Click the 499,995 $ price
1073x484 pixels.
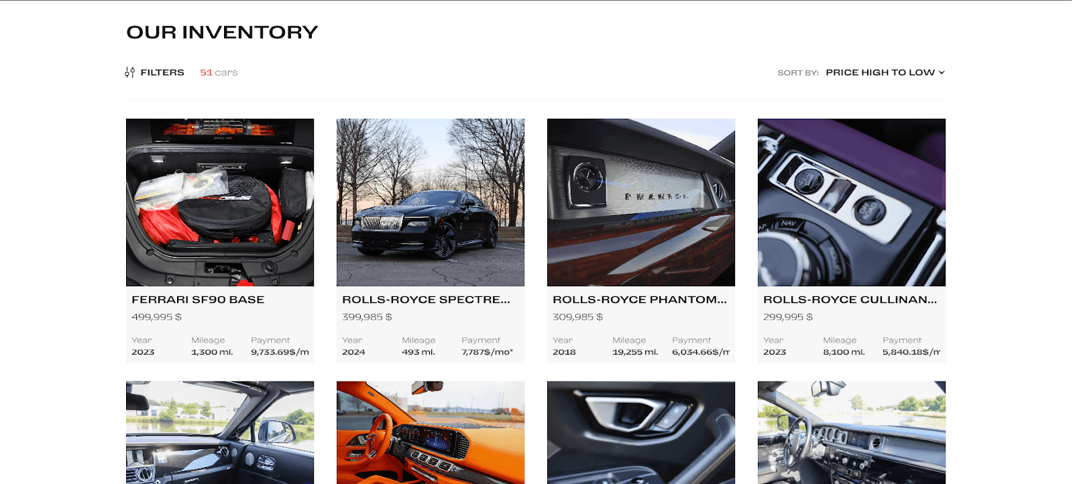(157, 317)
